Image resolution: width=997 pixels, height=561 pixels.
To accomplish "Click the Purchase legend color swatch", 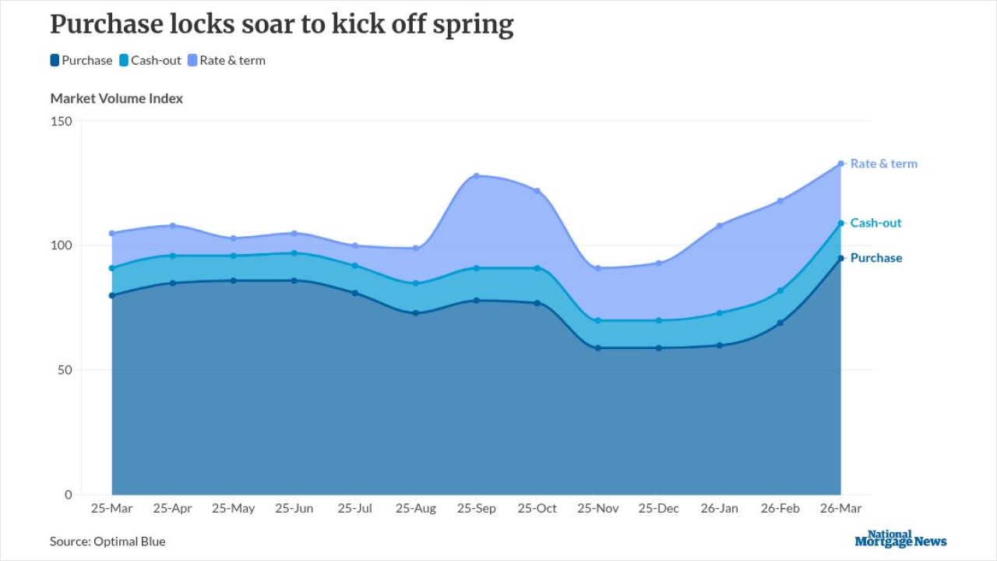I will [55, 60].
